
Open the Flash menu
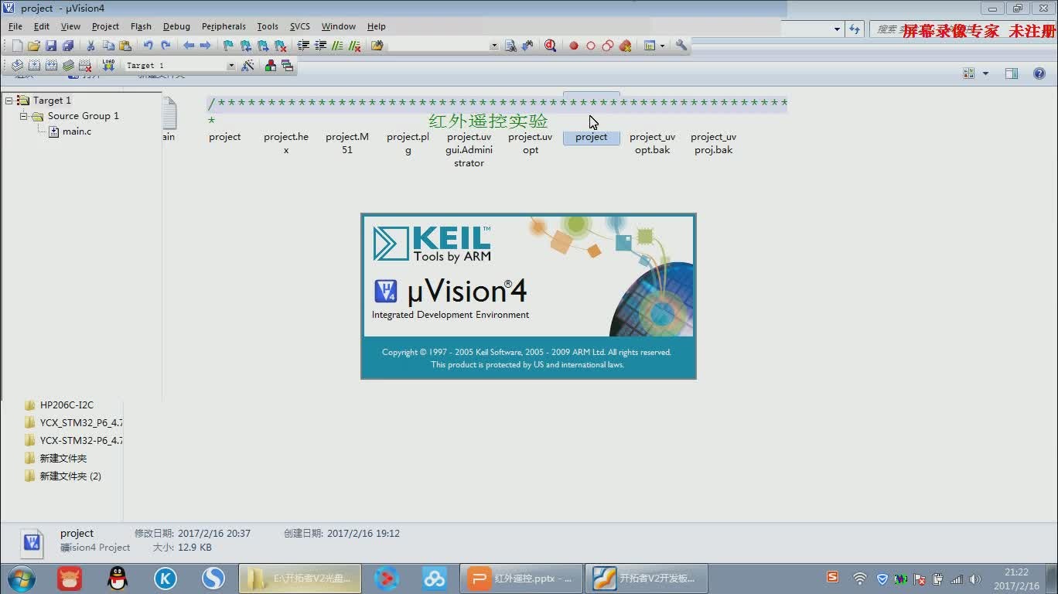[141, 26]
